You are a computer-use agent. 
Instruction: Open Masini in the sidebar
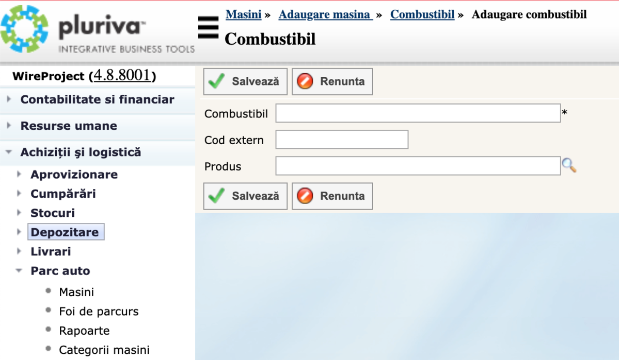coord(76,292)
